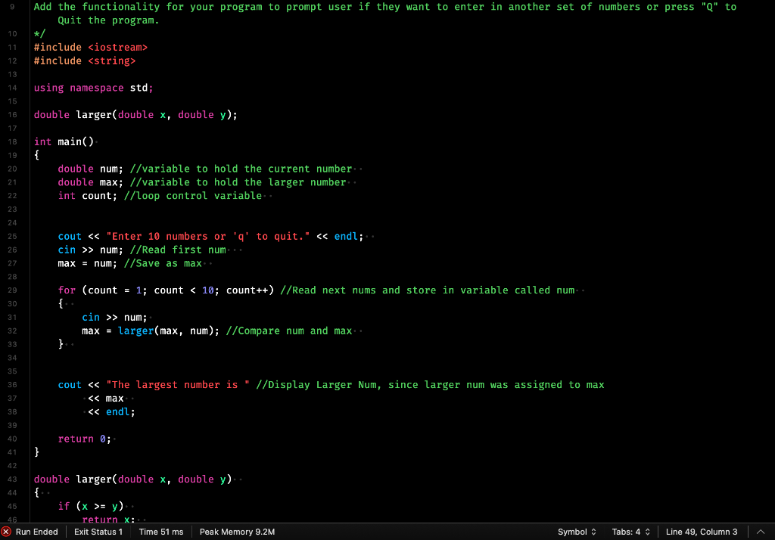Click the for loop keyword on line 29
Screen dimensions: 775x540
[67, 290]
